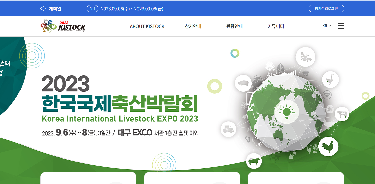Click the goose icon circle
The height and width of the screenshot is (184, 375).
point(330,80)
